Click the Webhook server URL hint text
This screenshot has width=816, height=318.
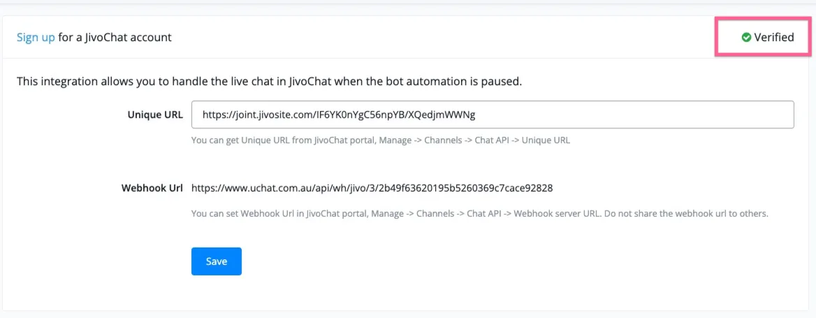click(480, 213)
